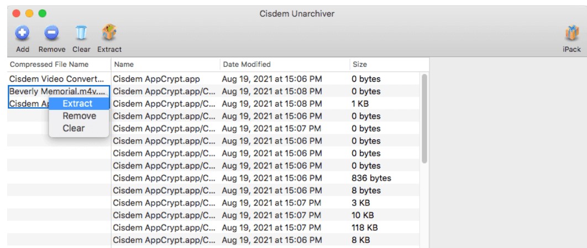
Task: Choose Extract in the context menu
Action: pos(77,103)
